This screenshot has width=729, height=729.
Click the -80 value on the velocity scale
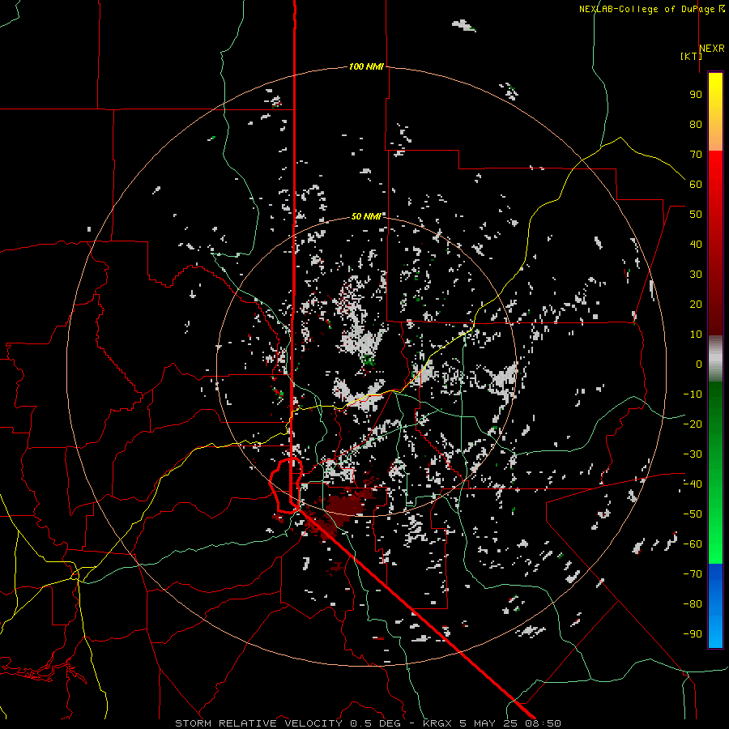[x=693, y=604]
